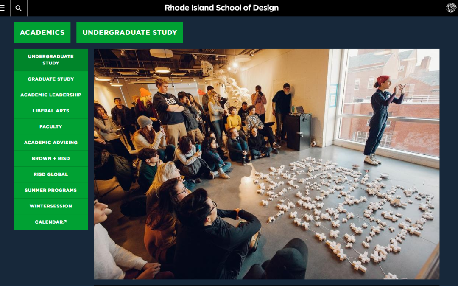The width and height of the screenshot is (458, 286).
Task: Click the classroom critique hero photo
Action: [x=266, y=164]
